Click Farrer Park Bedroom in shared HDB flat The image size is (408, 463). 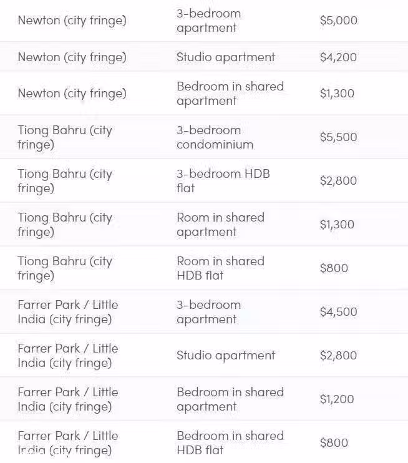coord(230,443)
